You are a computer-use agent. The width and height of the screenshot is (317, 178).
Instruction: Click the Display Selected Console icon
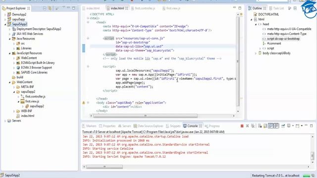[289, 126]
